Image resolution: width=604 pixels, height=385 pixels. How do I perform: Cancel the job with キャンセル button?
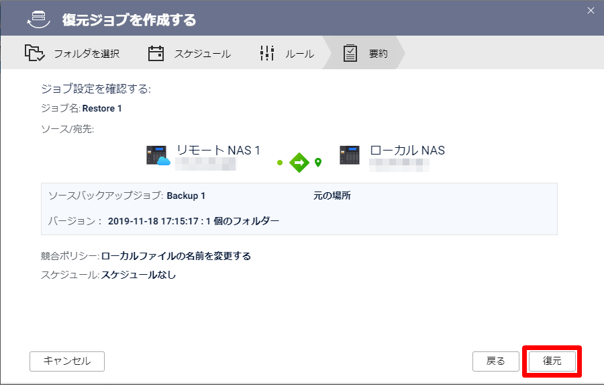pos(67,361)
